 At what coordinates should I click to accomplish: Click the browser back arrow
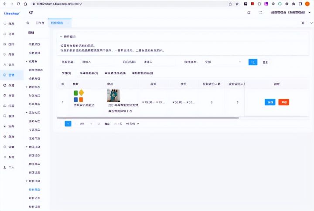click(5, 4)
